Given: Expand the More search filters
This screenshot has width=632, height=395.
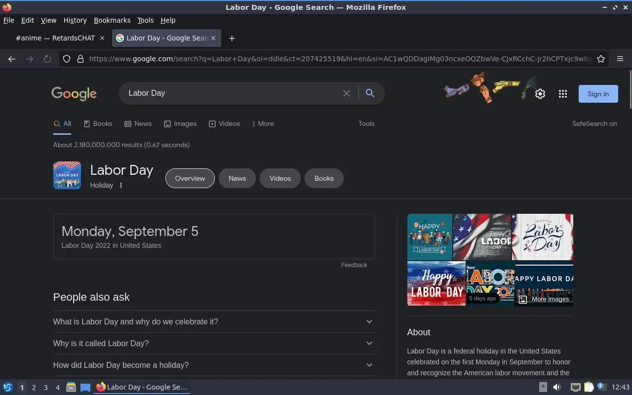Looking at the screenshot, I should point(263,124).
